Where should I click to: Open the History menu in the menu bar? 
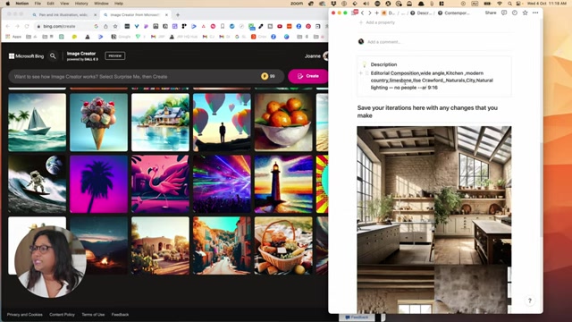(81, 4)
